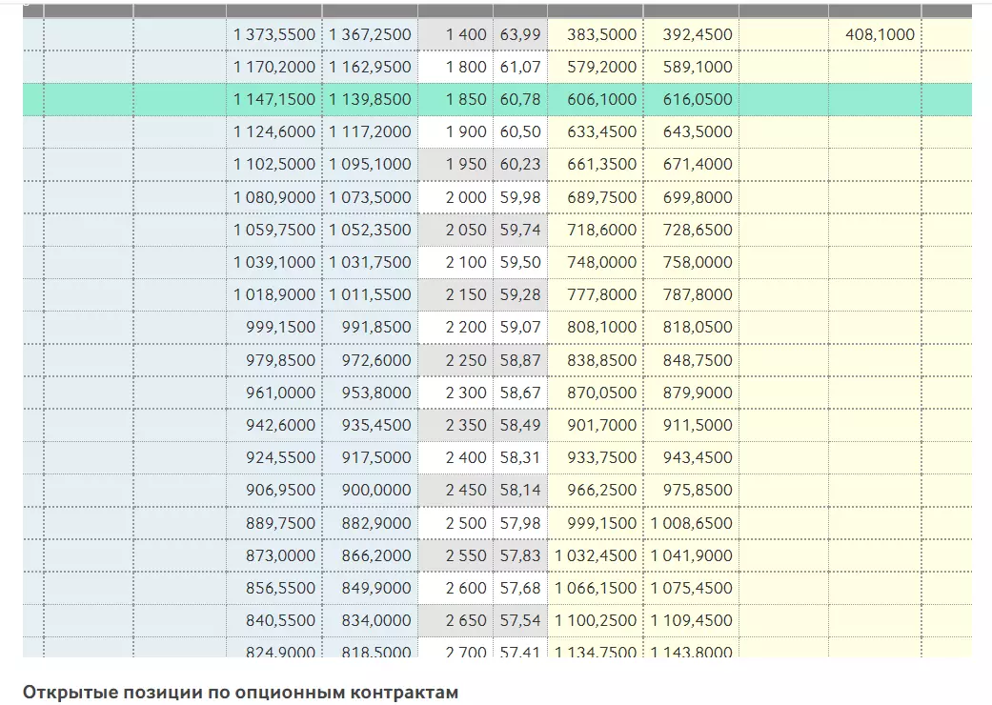Click the value 1 147,1500
Image resolution: width=992 pixels, height=705 pixels.
(273, 100)
